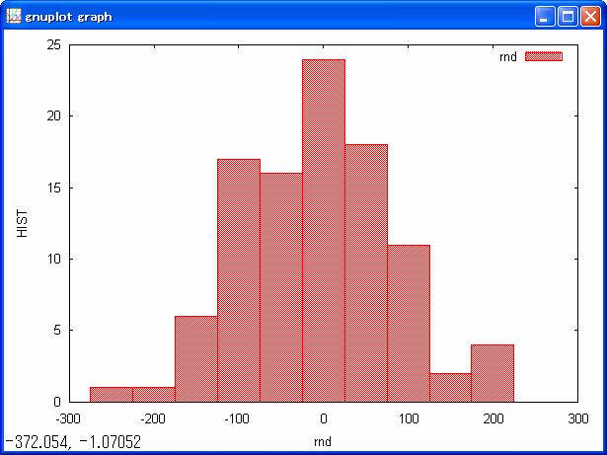
Task: Close the gnuplot graph window
Action: [591, 17]
